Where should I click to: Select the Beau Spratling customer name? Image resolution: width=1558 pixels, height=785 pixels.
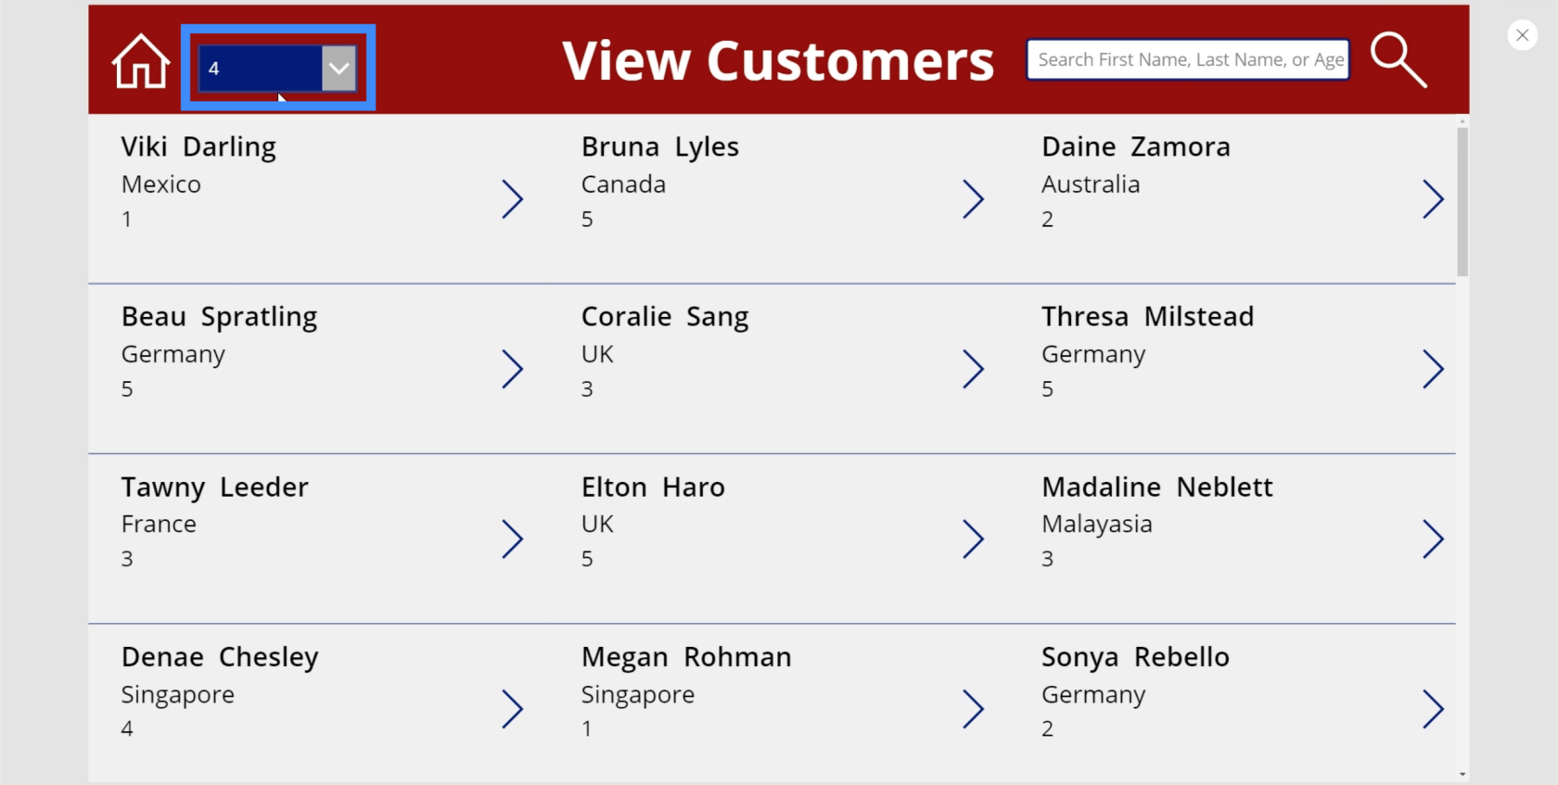pyautogui.click(x=219, y=317)
